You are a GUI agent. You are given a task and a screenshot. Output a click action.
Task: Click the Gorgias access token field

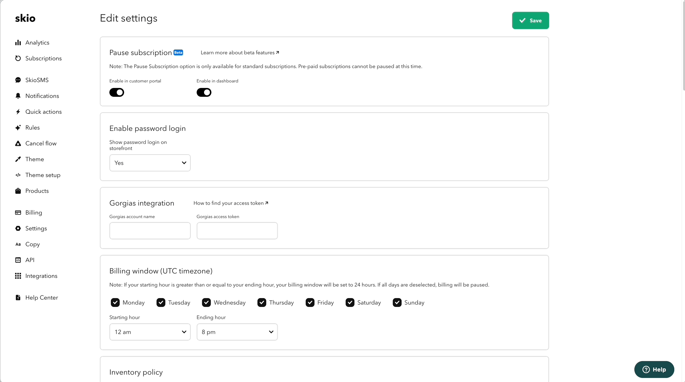pos(237,231)
